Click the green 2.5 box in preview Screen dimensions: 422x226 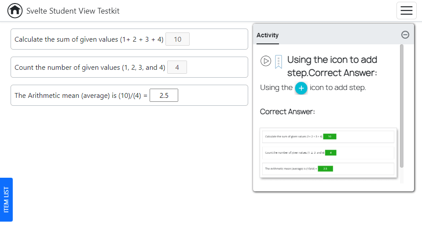click(325, 169)
